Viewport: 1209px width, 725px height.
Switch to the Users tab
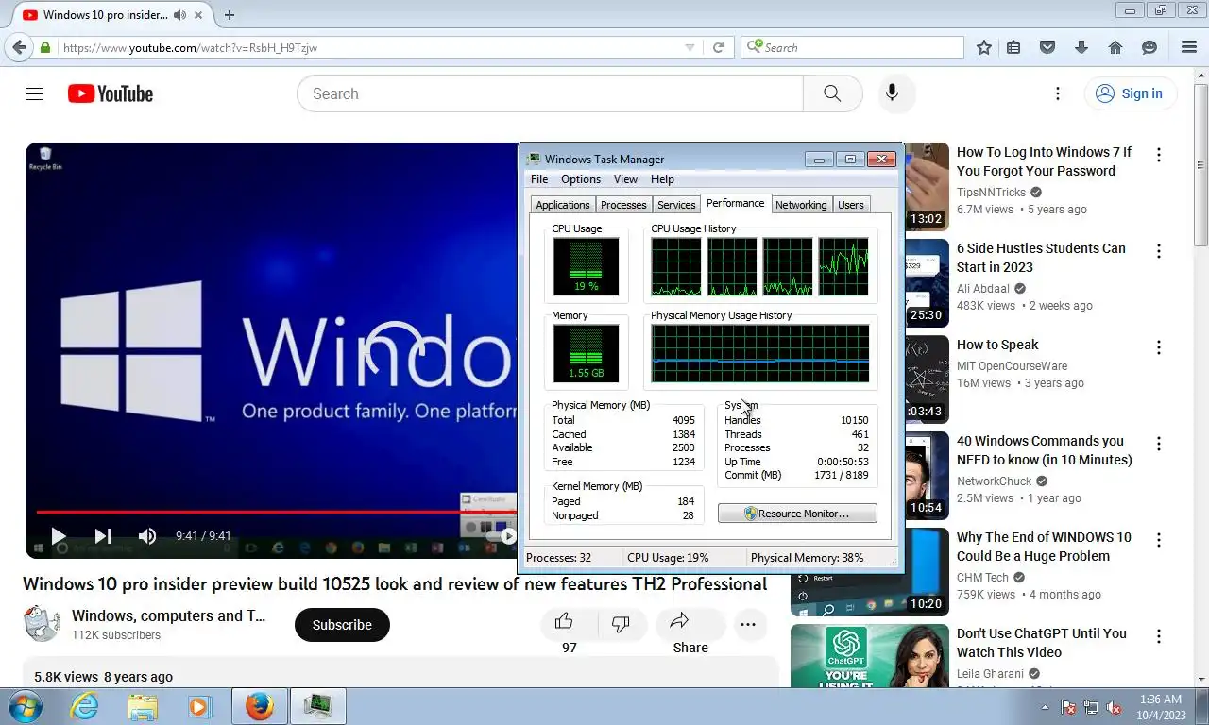[851, 205]
